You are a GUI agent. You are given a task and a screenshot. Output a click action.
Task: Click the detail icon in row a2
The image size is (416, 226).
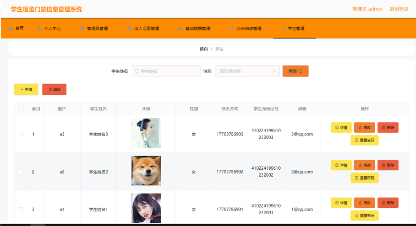tap(337, 165)
